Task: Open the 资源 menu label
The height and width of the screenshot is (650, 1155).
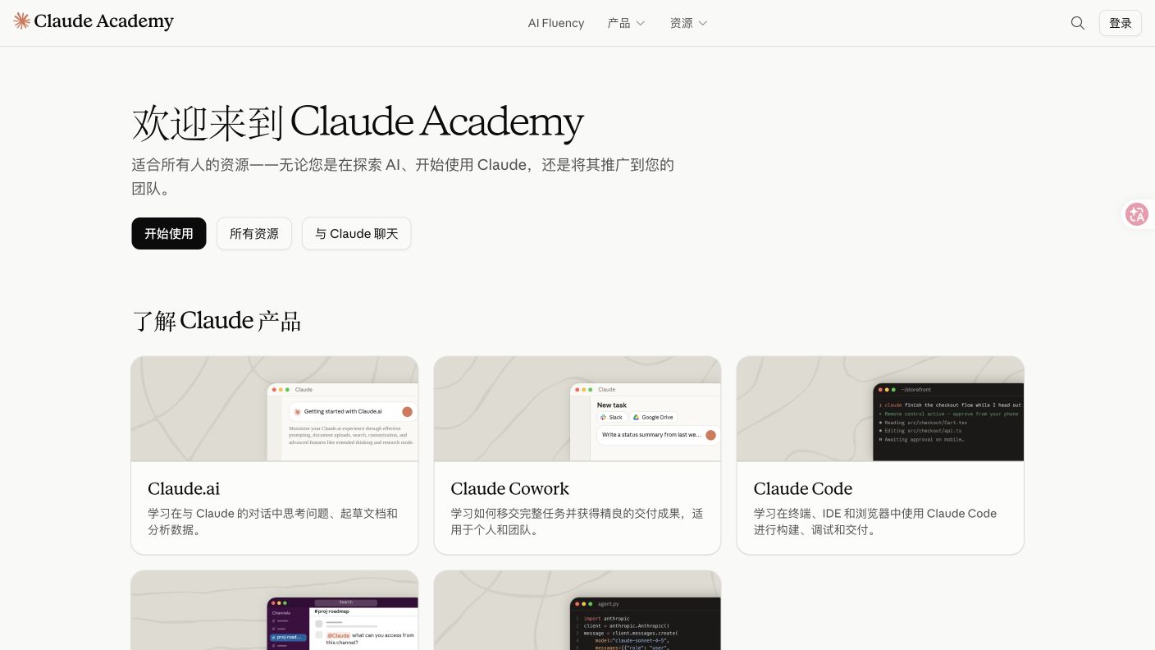Action: click(x=681, y=23)
